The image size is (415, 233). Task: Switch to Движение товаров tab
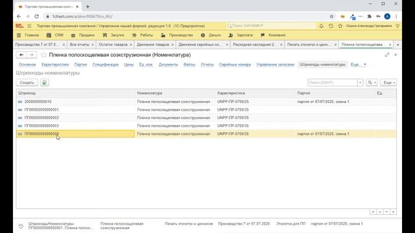coord(153,45)
